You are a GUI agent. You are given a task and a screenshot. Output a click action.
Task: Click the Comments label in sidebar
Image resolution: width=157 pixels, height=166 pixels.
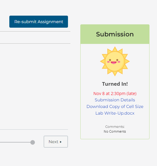coord(115,127)
